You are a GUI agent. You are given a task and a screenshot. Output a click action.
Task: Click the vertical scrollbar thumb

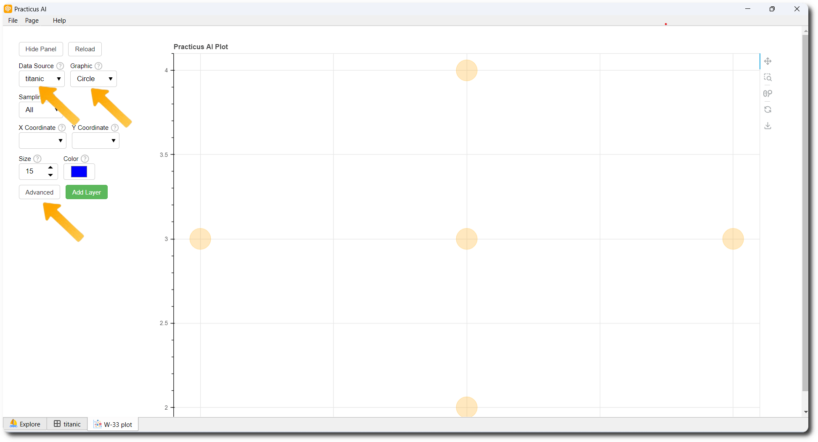805,212
